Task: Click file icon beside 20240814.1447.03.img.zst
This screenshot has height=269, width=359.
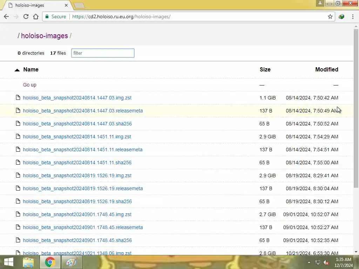Action: pos(18,97)
